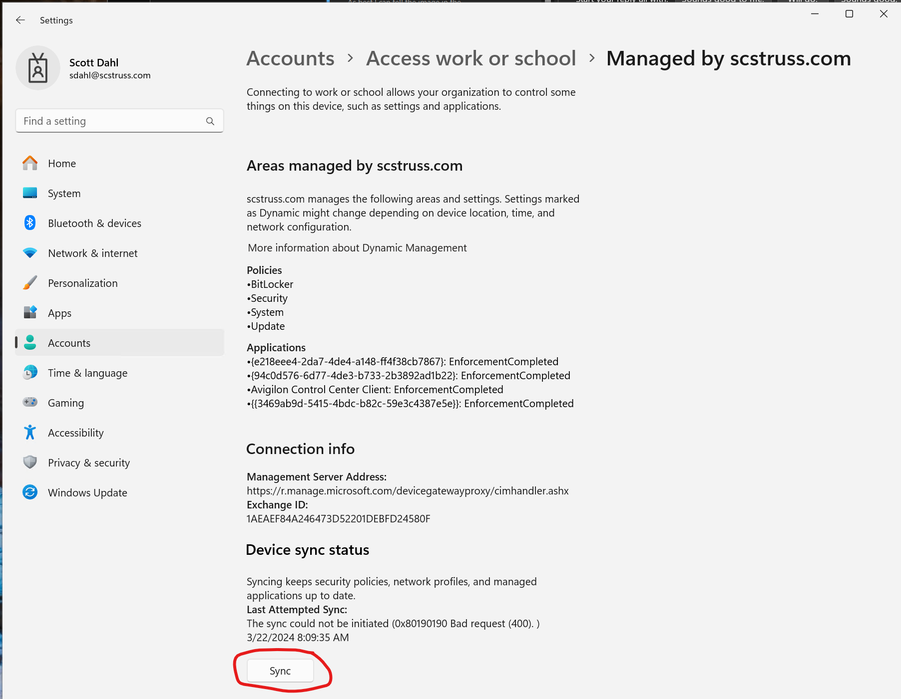Click the Network wifi icon
Screen dimensions: 901x699
[x=30, y=253]
